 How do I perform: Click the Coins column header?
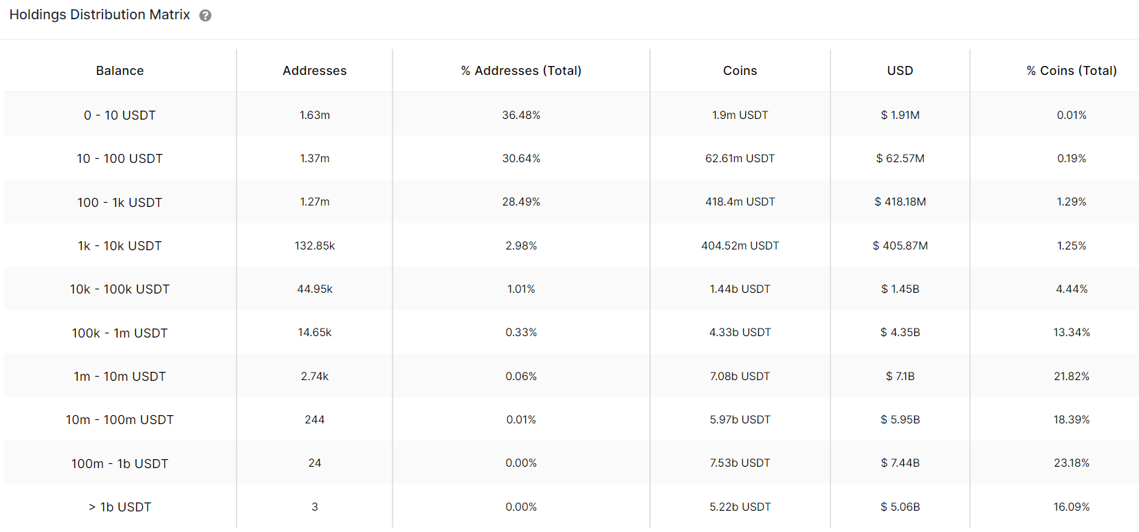coord(740,71)
